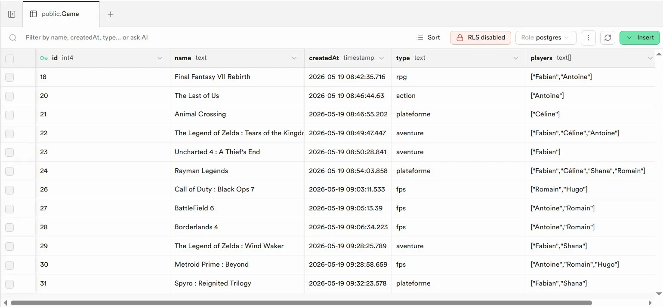The height and width of the screenshot is (307, 663).
Task: Click players cell ["Fabian","Céline","Shana","Romain"]
Action: [x=590, y=171]
